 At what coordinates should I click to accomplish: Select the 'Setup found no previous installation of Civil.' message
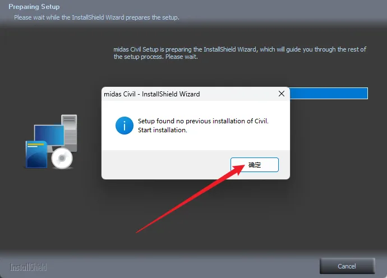[x=203, y=121]
